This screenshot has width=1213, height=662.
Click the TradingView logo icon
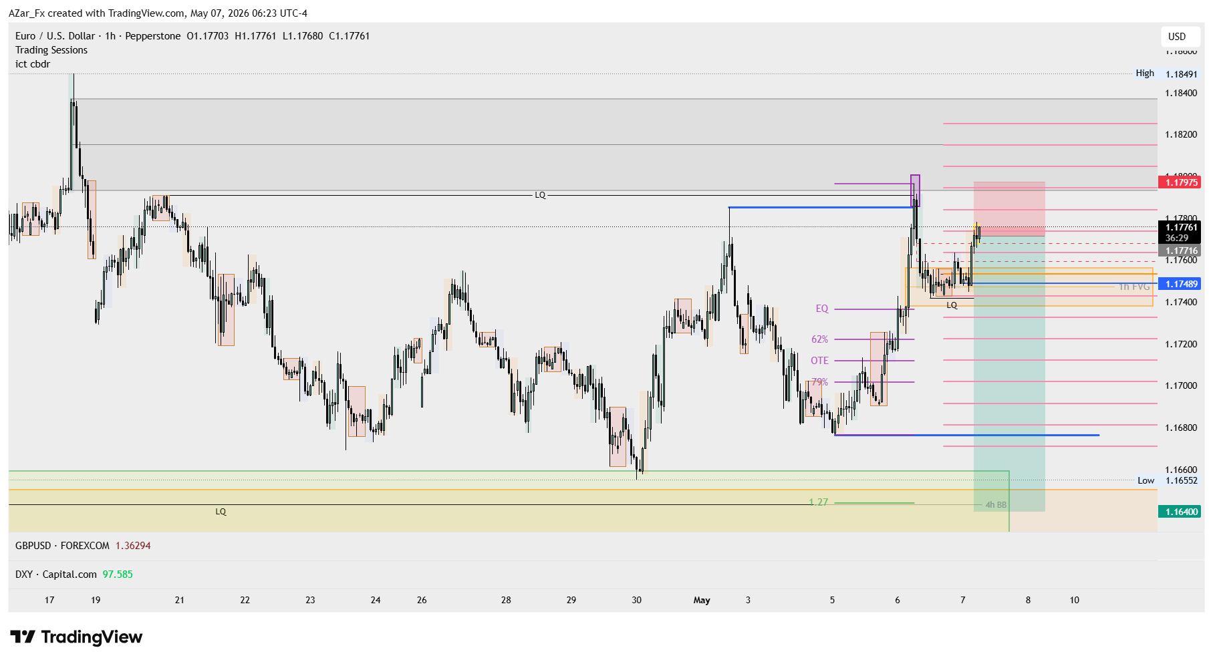coord(23,637)
